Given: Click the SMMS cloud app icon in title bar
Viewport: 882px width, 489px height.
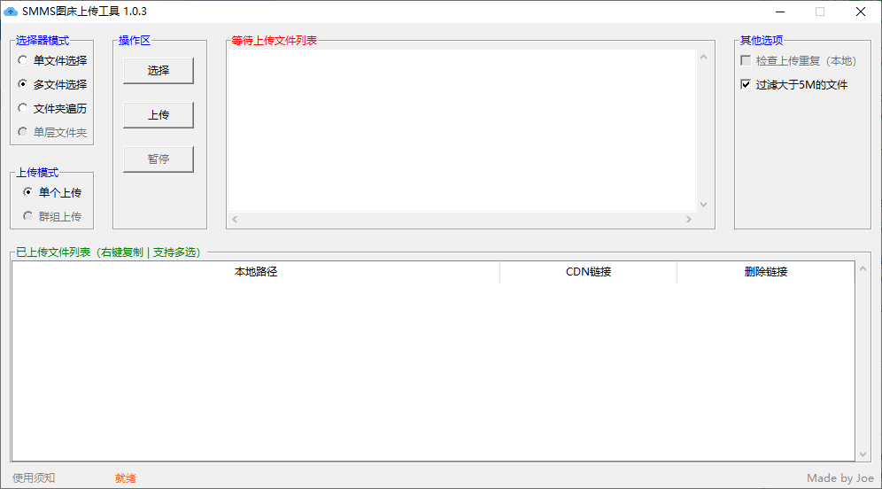Looking at the screenshot, I should (x=11, y=12).
